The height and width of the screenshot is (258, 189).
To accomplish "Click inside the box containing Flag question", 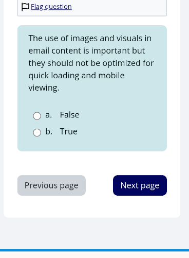I will [92, 8].
